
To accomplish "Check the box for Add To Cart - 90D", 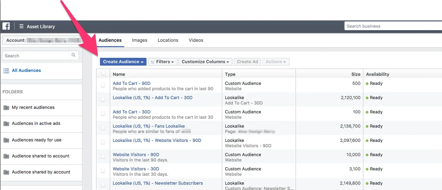I will tap(103, 85).
